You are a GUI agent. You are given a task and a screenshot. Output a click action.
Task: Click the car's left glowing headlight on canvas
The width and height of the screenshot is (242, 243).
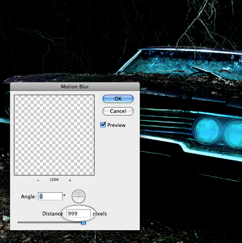tap(207, 130)
